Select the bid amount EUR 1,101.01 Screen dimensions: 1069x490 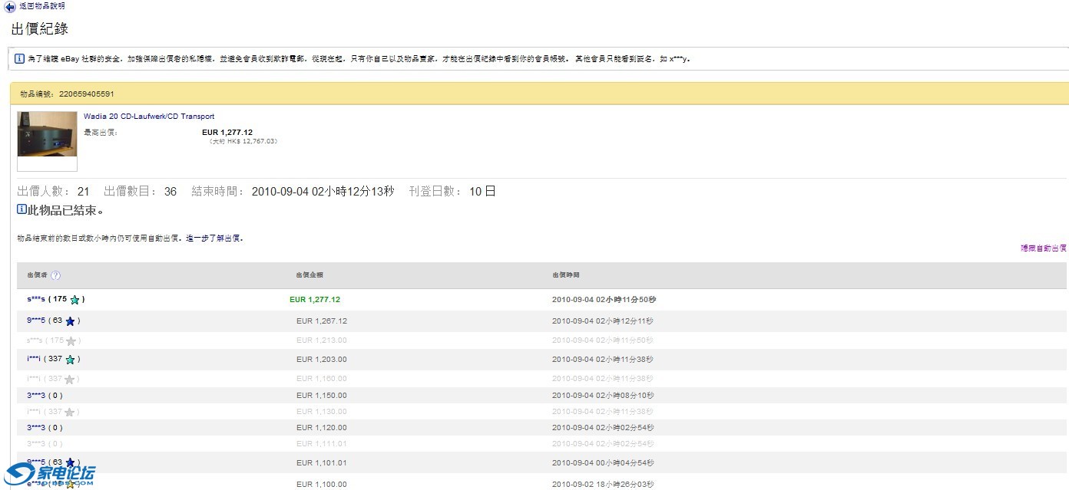322,463
